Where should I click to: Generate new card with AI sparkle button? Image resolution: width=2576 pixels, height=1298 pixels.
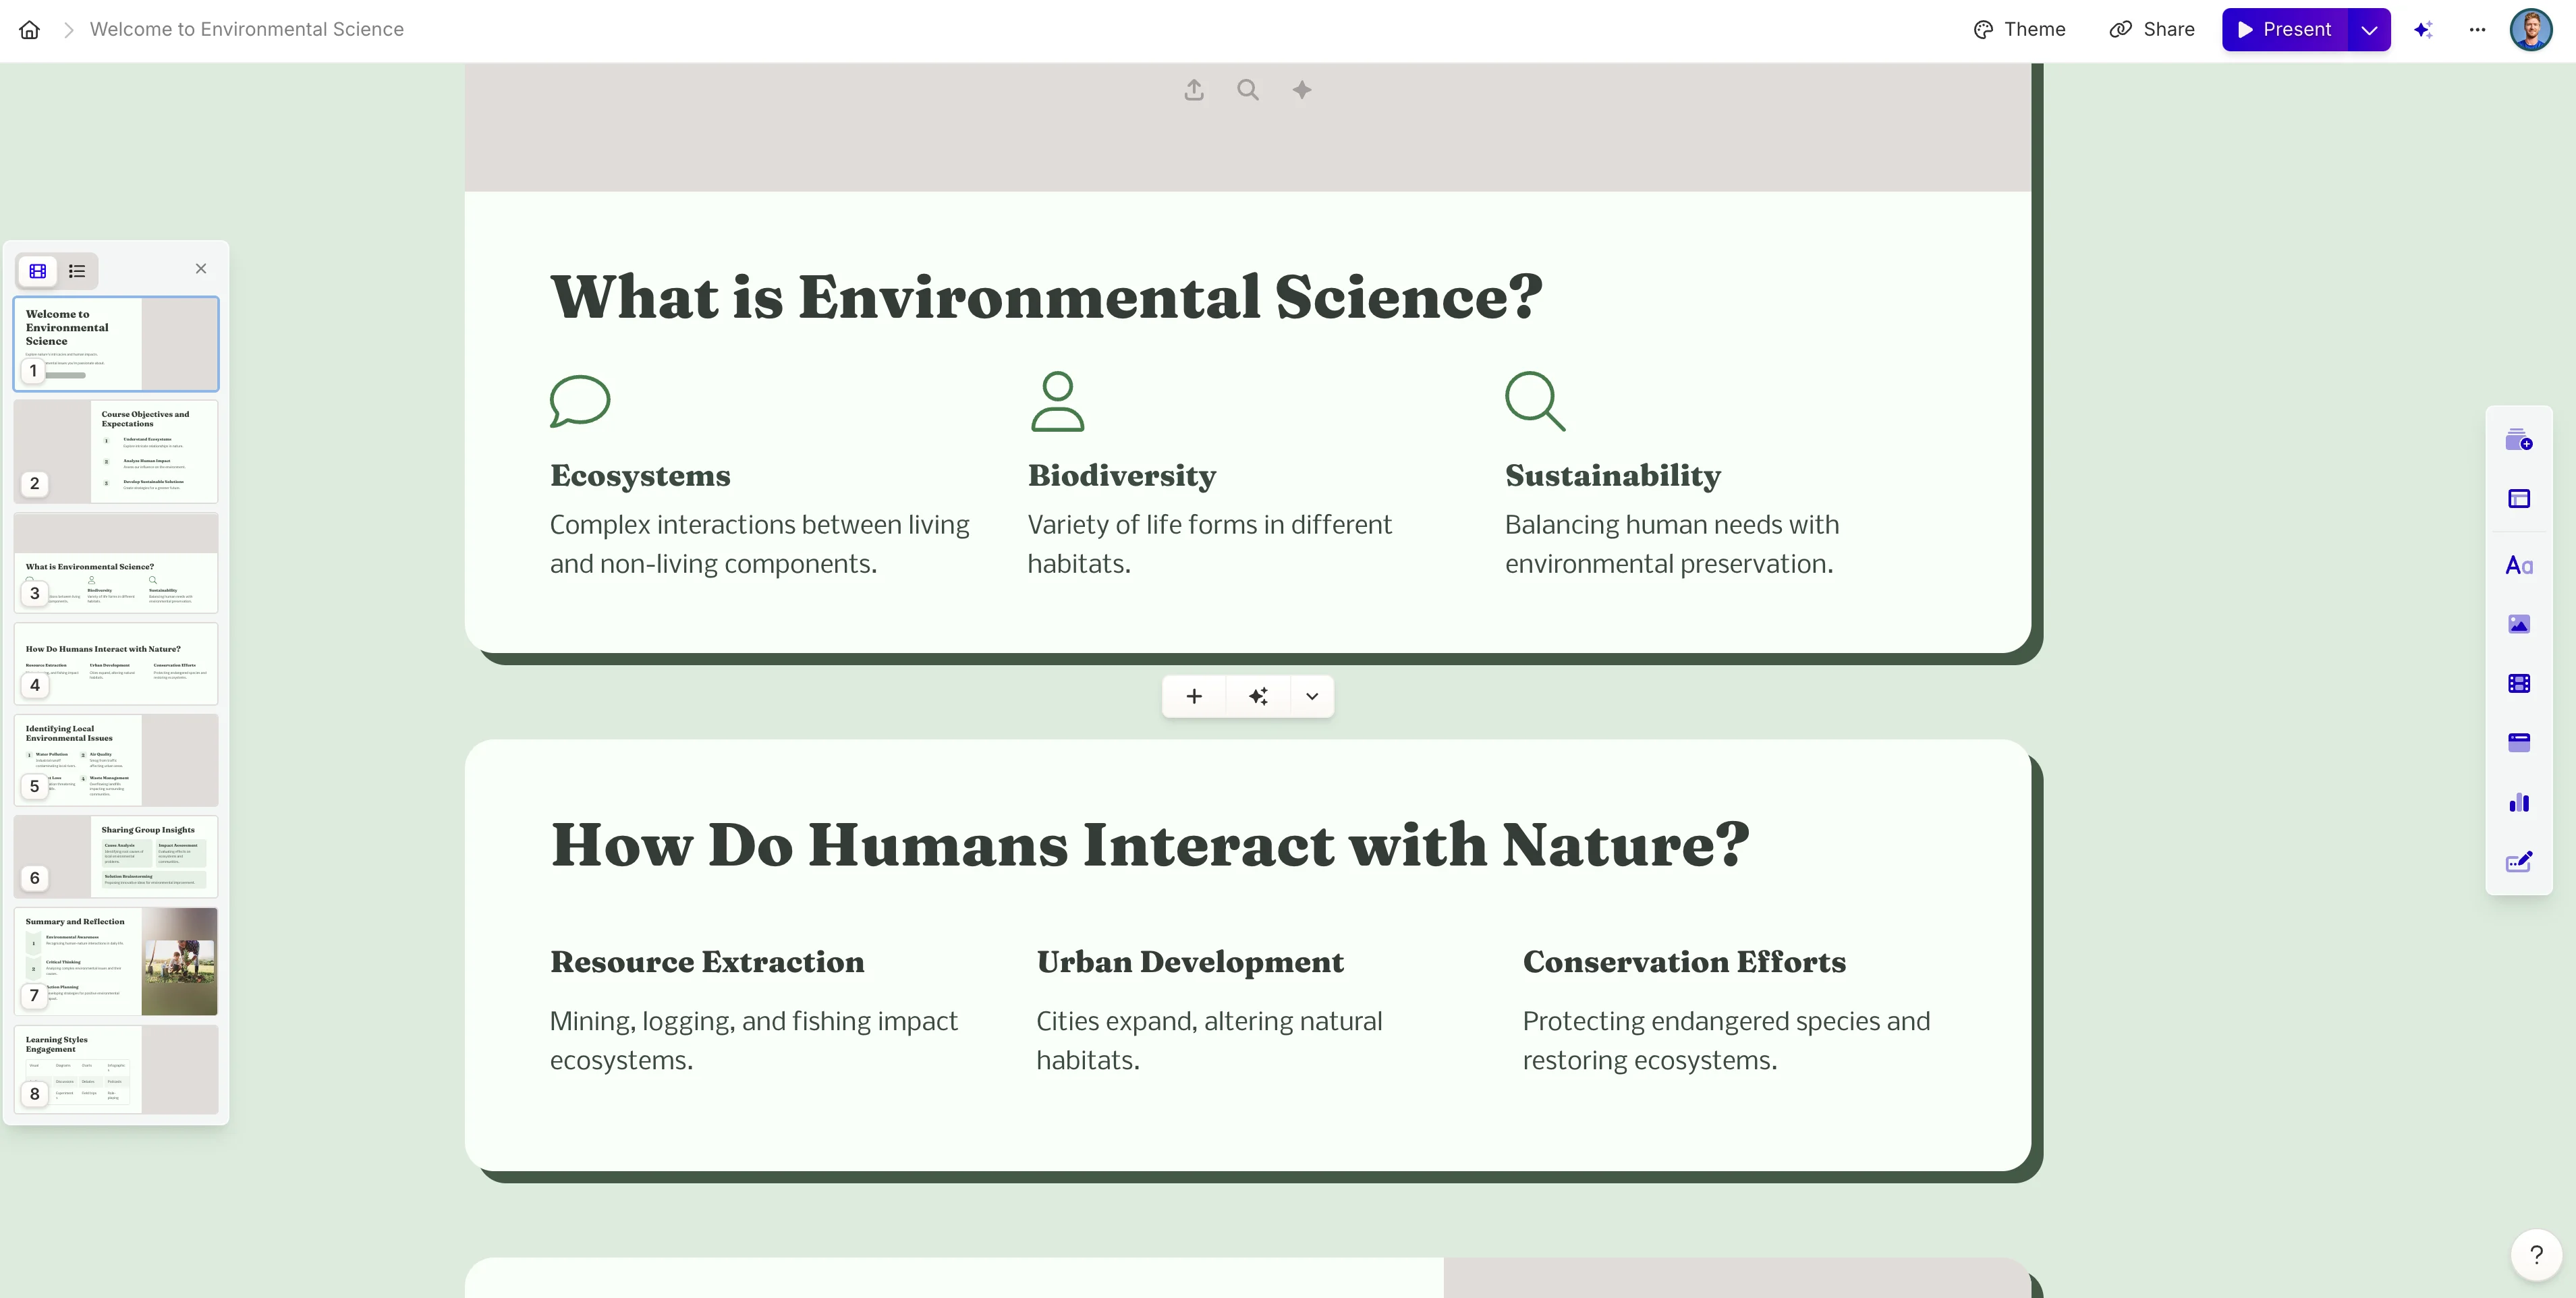1258,696
